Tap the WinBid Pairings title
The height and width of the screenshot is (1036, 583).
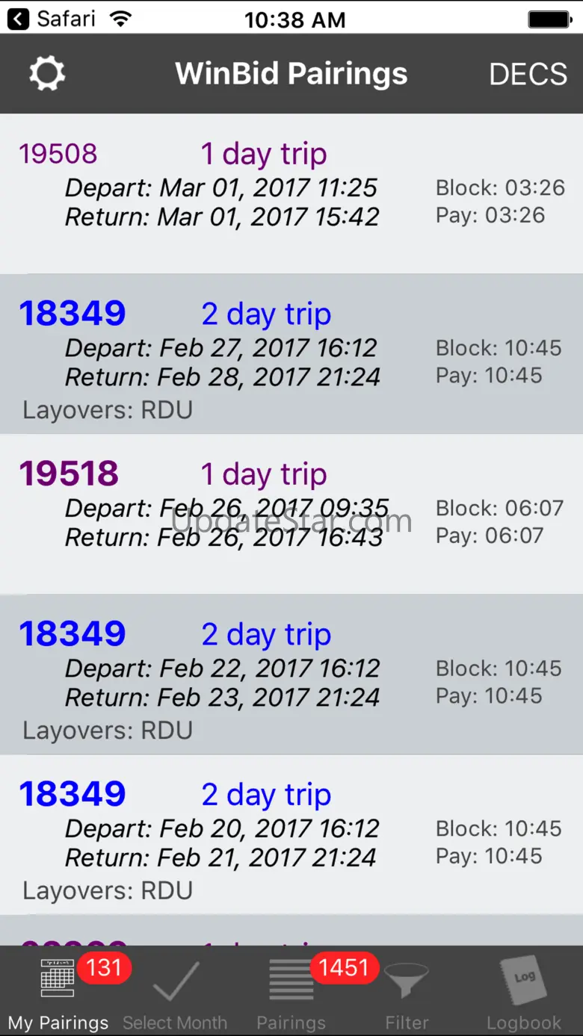(291, 73)
